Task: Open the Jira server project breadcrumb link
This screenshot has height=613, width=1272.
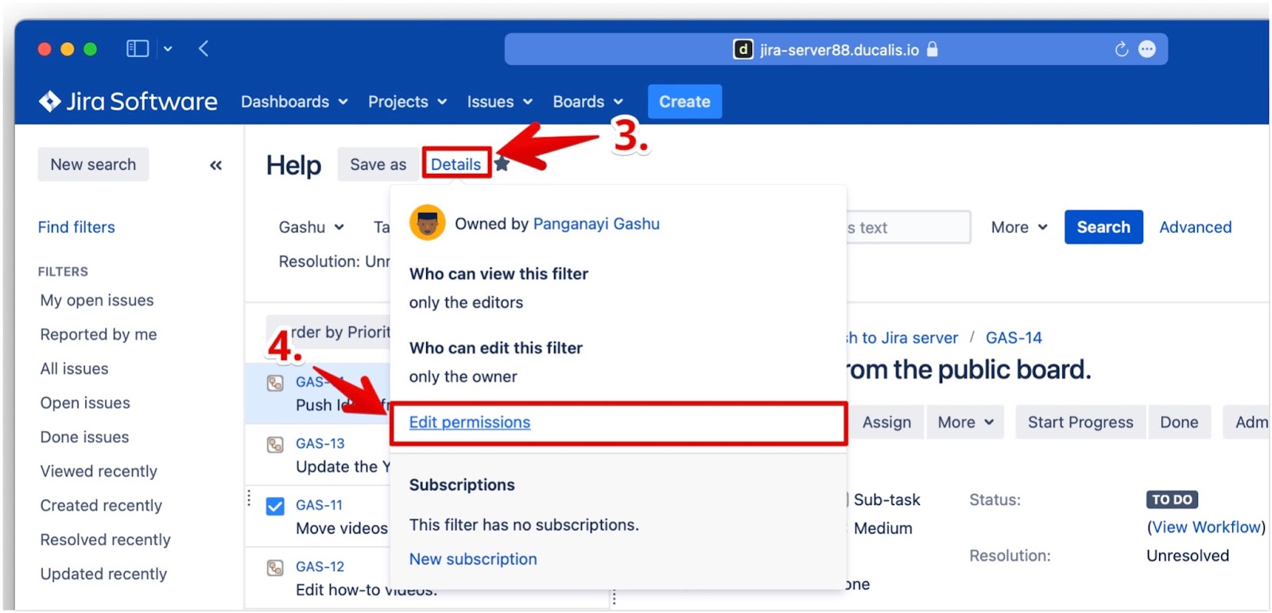Action: 903,337
